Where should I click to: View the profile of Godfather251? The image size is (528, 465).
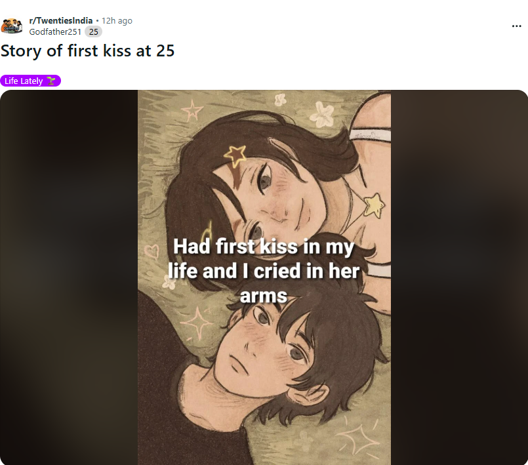click(x=55, y=31)
